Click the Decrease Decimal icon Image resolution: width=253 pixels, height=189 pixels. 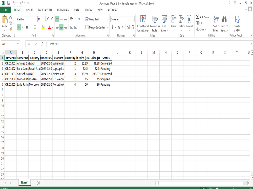click(133, 27)
